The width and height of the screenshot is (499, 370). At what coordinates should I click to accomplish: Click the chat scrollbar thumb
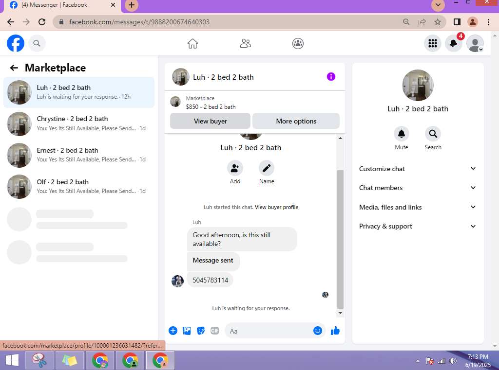tap(340, 239)
